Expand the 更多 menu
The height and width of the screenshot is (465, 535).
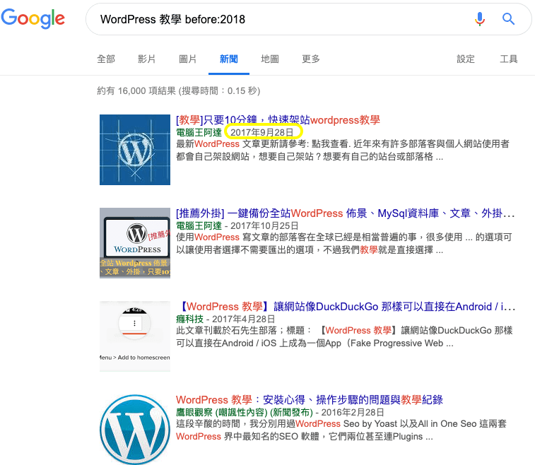pyautogui.click(x=311, y=59)
